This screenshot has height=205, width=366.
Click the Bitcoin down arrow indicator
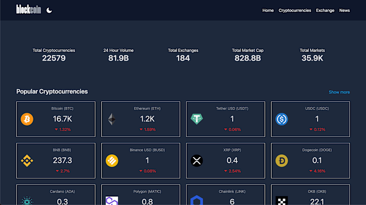point(56,129)
